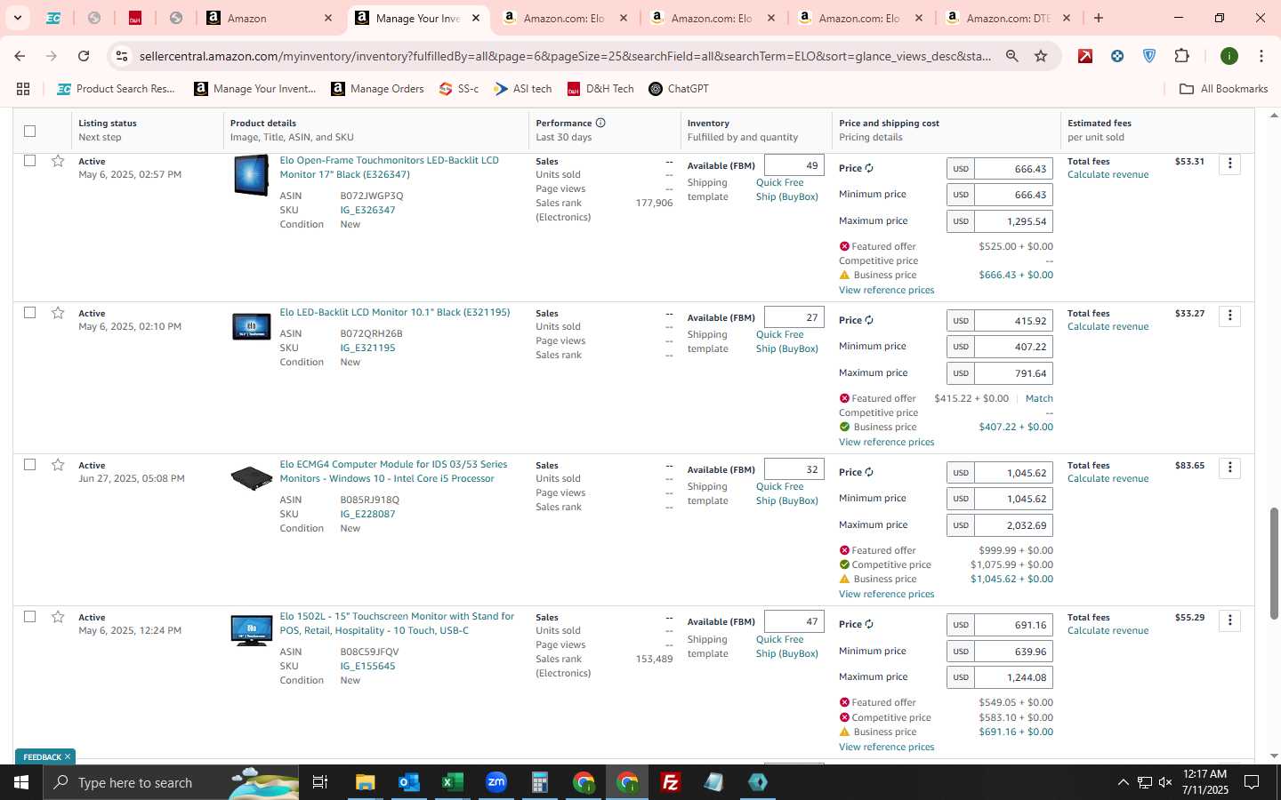Image resolution: width=1281 pixels, height=800 pixels.
Task: Calculate revenue for the $83.65 fees listing
Action: 1108,478
